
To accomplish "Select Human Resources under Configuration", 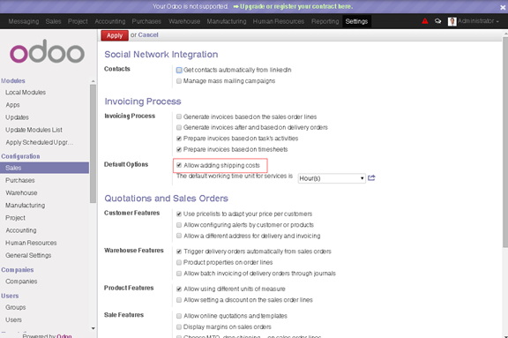I will click(x=31, y=243).
